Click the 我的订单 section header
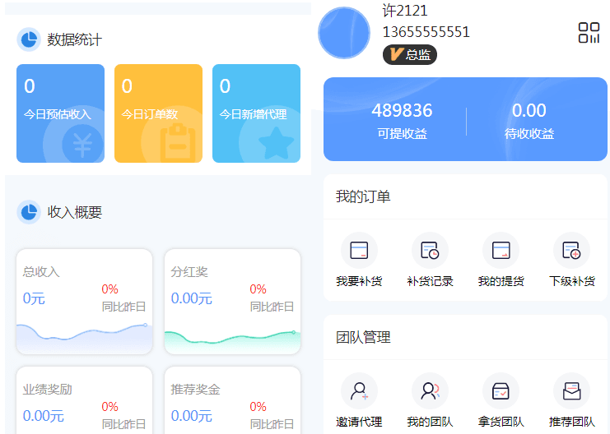610x434 pixels. pos(363,196)
